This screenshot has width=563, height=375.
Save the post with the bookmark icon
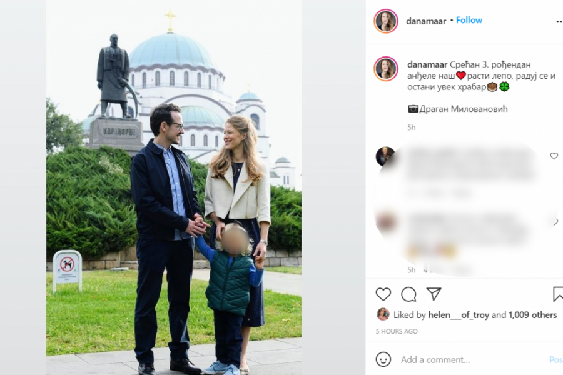[558, 294]
